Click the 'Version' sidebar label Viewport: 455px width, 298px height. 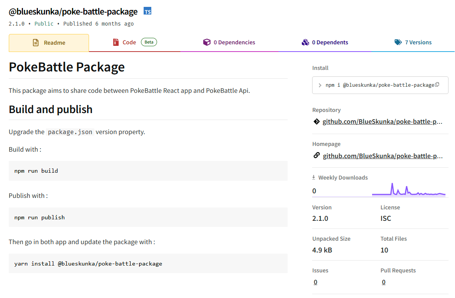(322, 207)
